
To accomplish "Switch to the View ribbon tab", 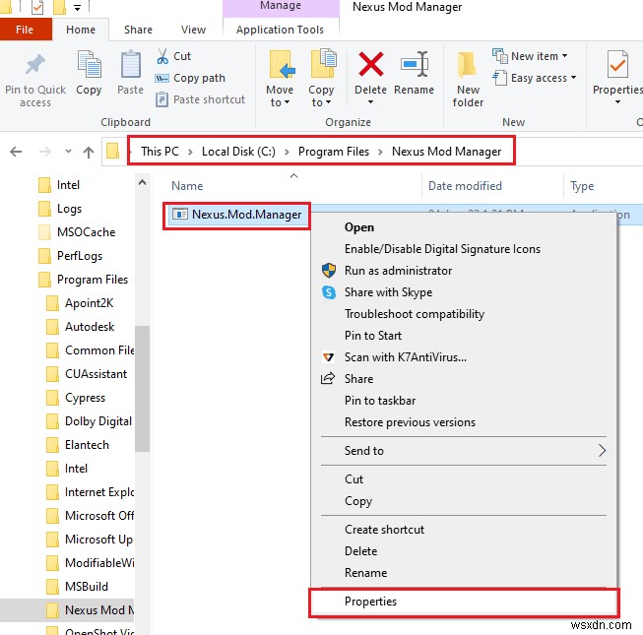I will click(193, 30).
